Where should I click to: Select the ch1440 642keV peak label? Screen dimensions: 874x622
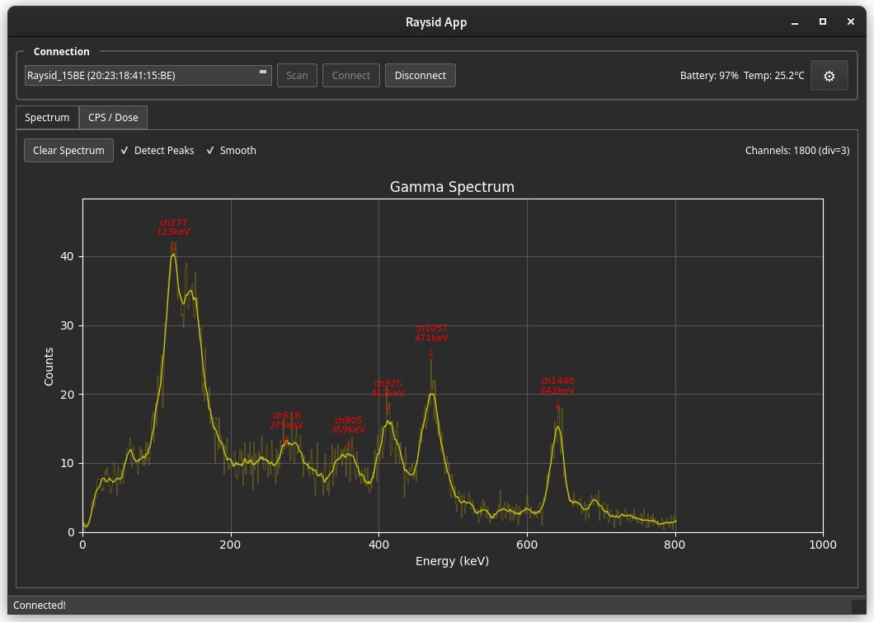(x=557, y=386)
